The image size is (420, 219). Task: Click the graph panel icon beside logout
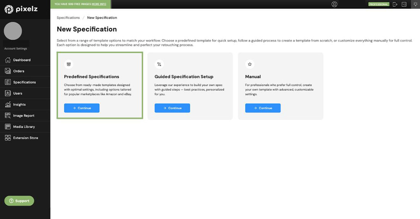pyautogui.click(x=404, y=4)
